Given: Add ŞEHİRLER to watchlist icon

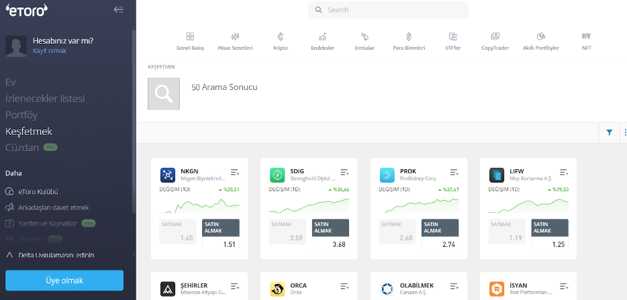Looking at the screenshot, I should click(x=235, y=286).
